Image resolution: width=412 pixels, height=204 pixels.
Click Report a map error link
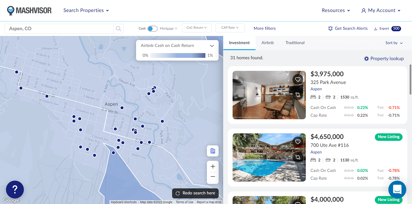click(x=209, y=202)
